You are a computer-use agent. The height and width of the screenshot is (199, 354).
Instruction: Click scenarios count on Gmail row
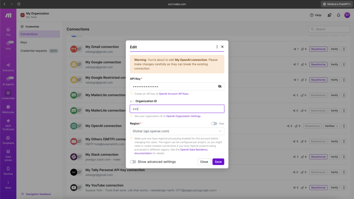(296, 49)
